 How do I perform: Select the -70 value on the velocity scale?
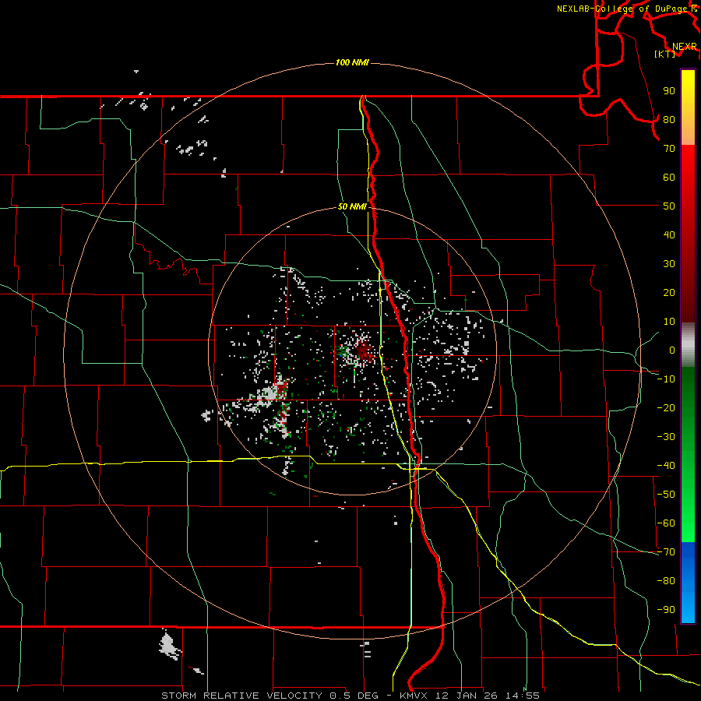tap(666, 552)
